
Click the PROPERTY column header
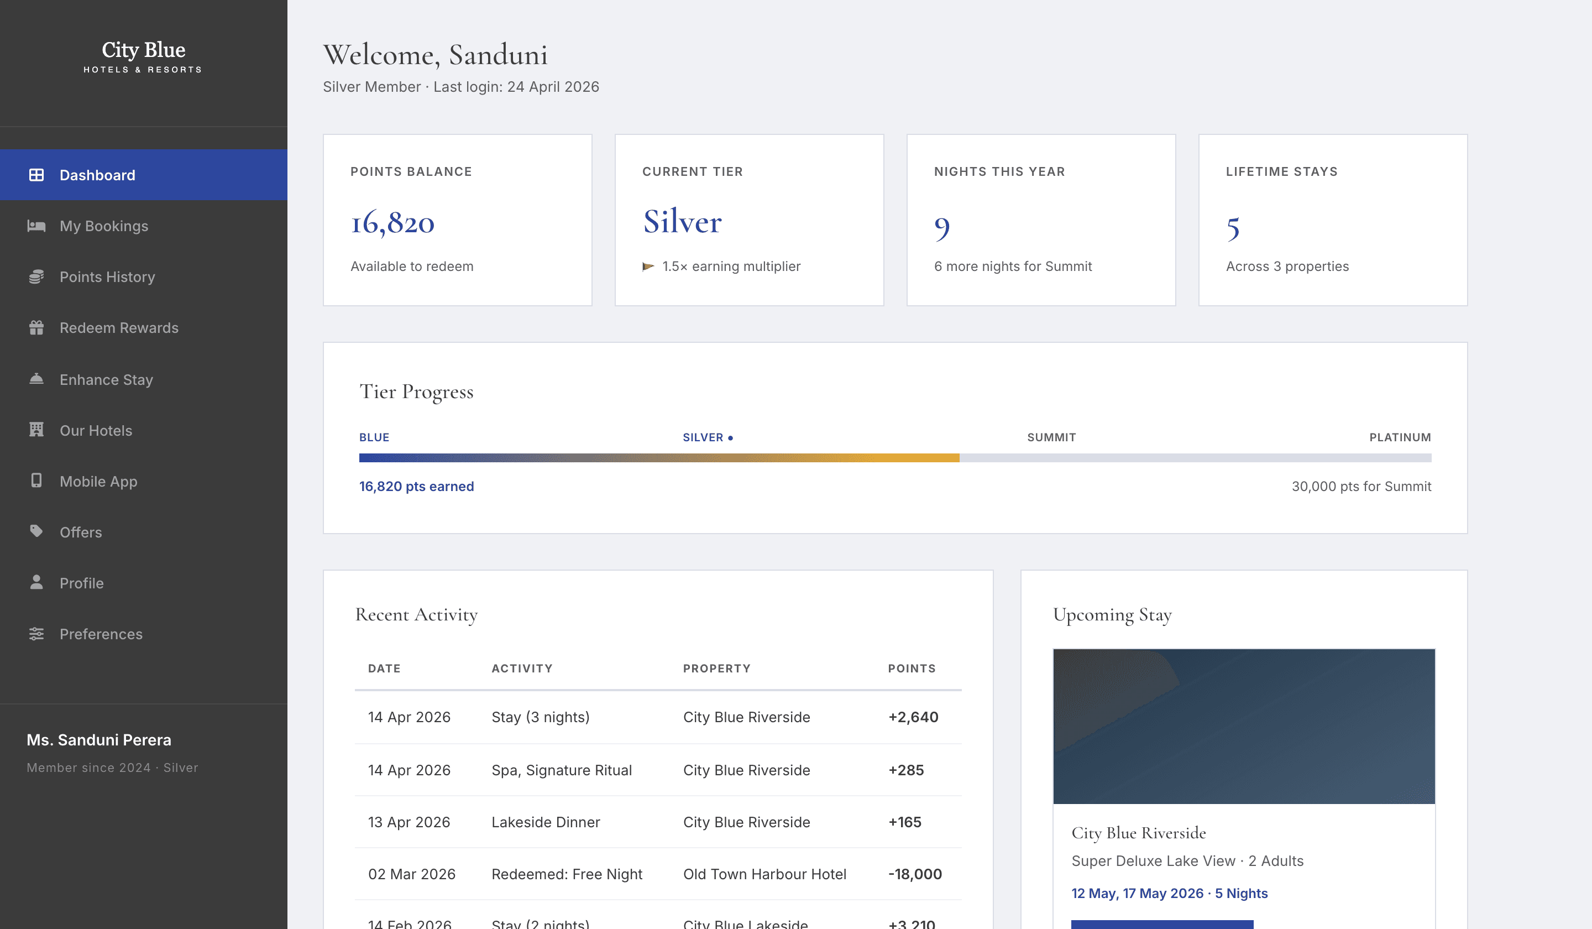click(x=716, y=669)
